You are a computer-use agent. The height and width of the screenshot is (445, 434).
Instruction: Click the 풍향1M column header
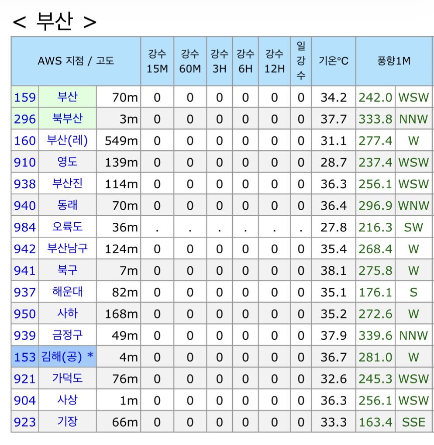(394, 61)
